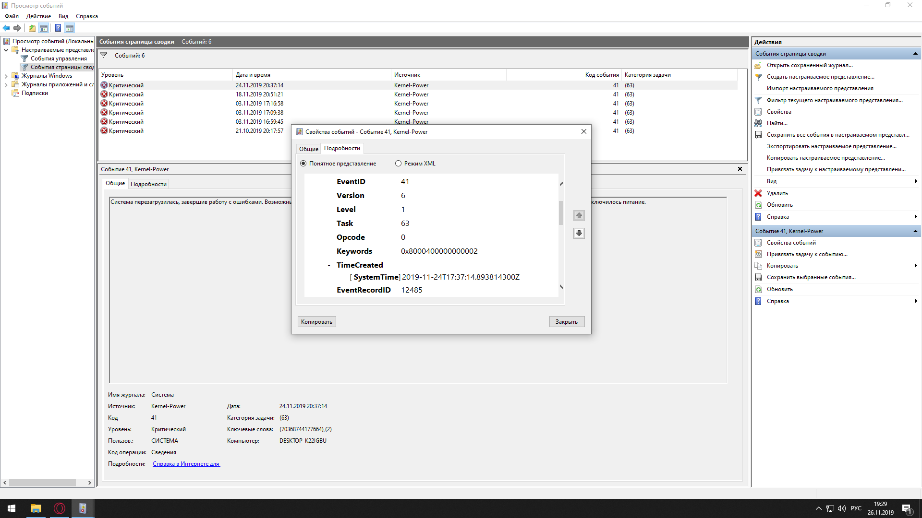The width and height of the screenshot is (922, 518).
Task: Click Create custom view funnel icon
Action: click(758, 77)
